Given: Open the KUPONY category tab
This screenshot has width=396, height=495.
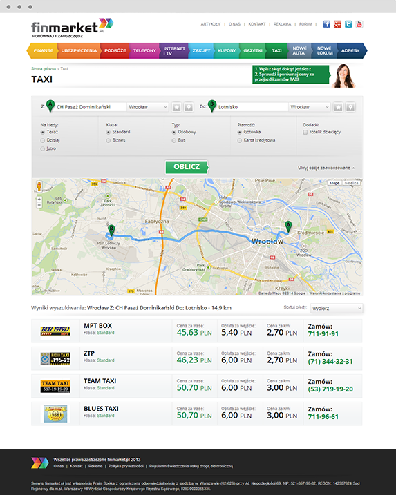Looking at the screenshot, I should click(x=227, y=50).
